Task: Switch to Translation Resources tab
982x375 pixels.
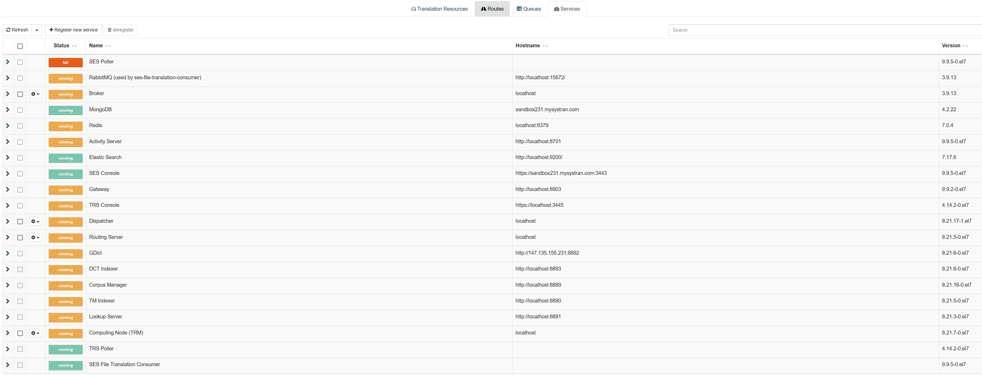Action: (x=440, y=9)
